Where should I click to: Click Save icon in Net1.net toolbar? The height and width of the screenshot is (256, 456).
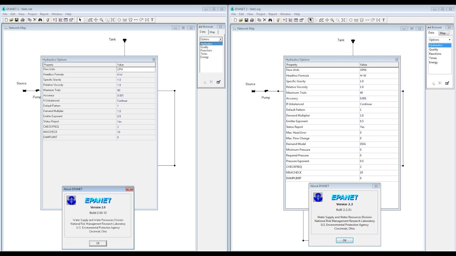(x=17, y=20)
